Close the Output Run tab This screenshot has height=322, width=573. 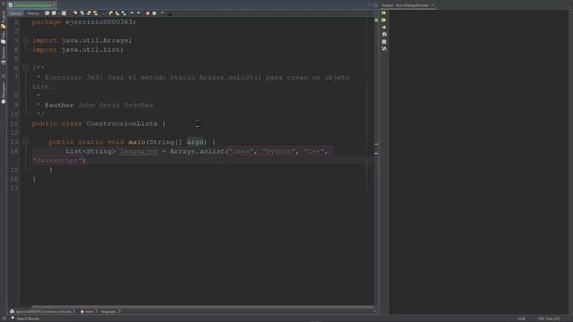432,5
